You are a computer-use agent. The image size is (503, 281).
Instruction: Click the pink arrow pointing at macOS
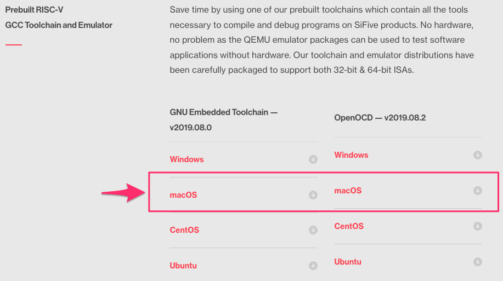click(123, 193)
